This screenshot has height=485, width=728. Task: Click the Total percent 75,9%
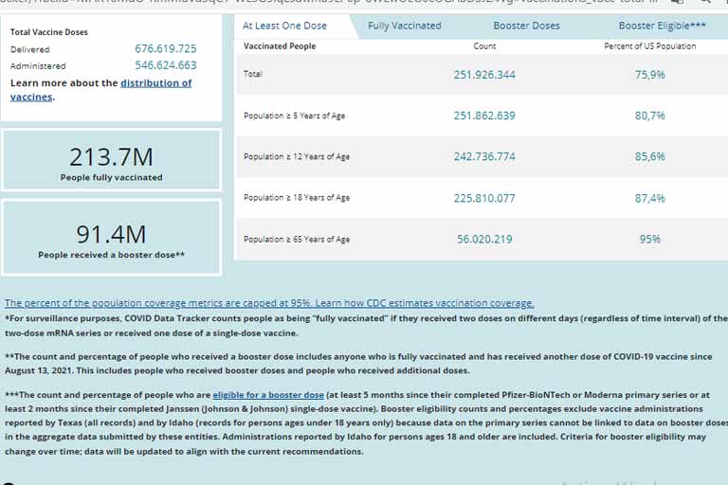650,75
